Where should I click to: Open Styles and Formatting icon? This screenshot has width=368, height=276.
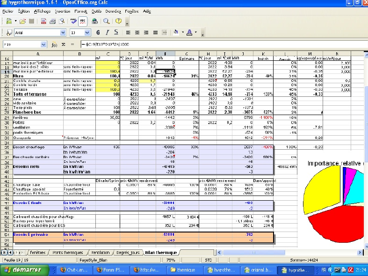(9, 33)
